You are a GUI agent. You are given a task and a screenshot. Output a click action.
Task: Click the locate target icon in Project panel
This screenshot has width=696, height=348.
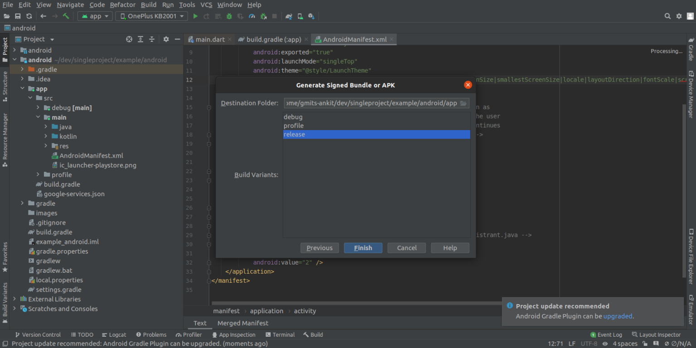point(129,39)
